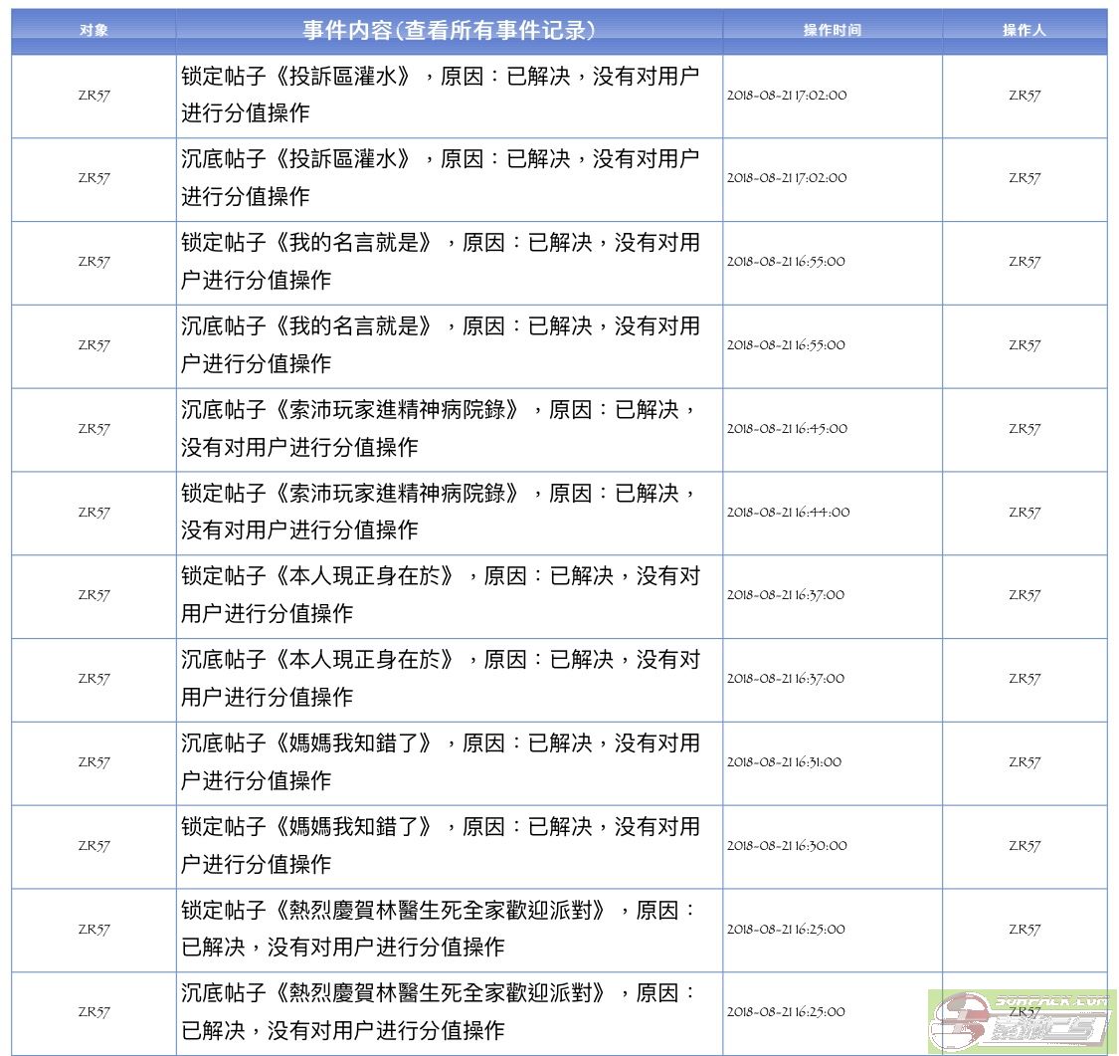
Task: Click the 2018-08-21 16:45:00 timestamp
Action: 787,429
